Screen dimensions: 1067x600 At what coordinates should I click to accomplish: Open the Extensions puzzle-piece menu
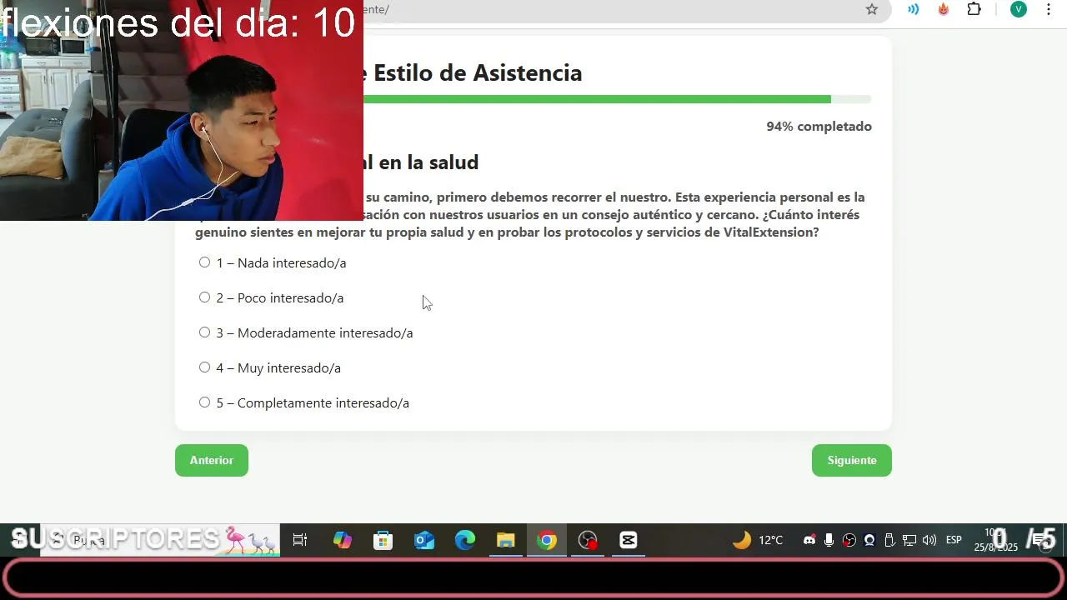point(974,9)
